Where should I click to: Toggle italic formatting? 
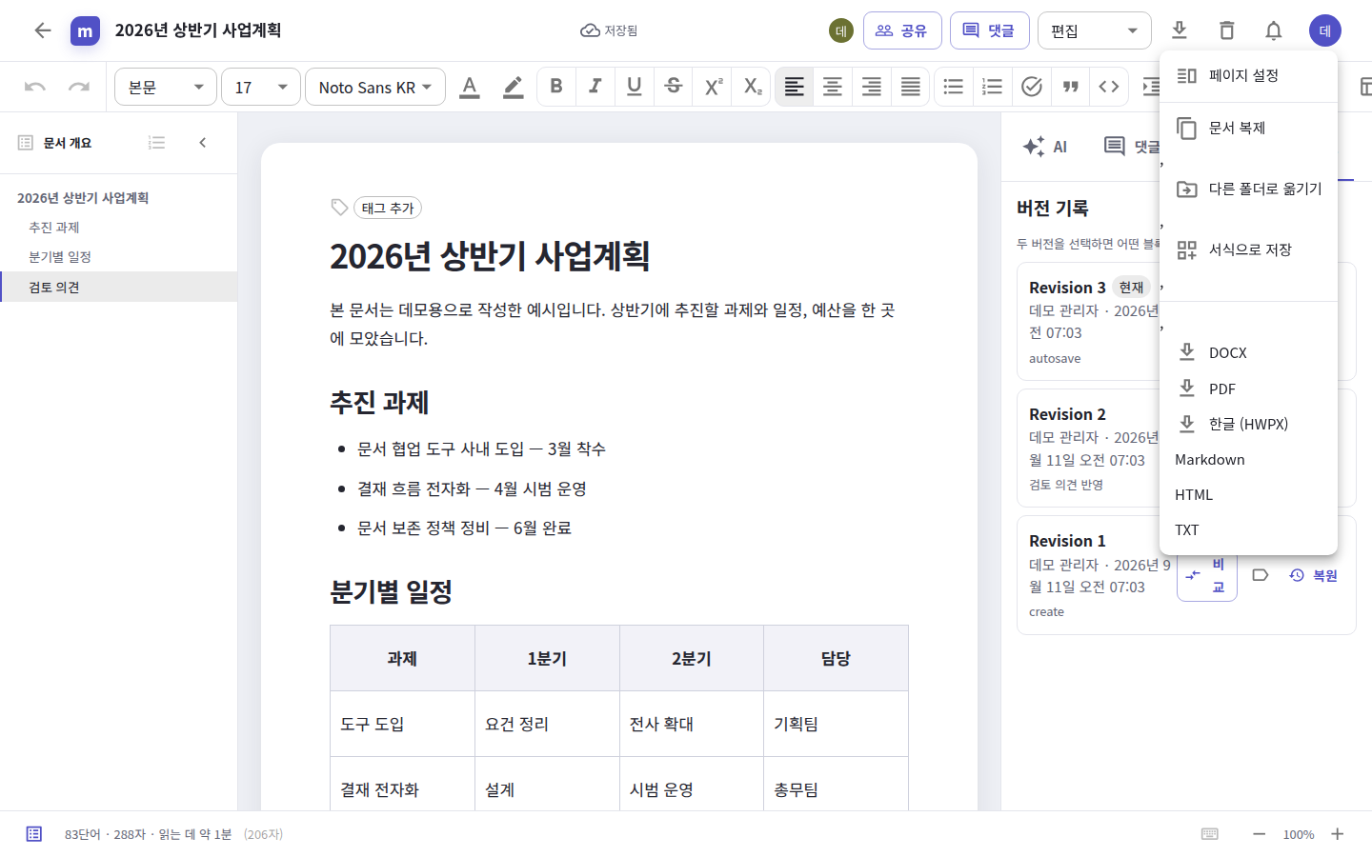tap(595, 87)
